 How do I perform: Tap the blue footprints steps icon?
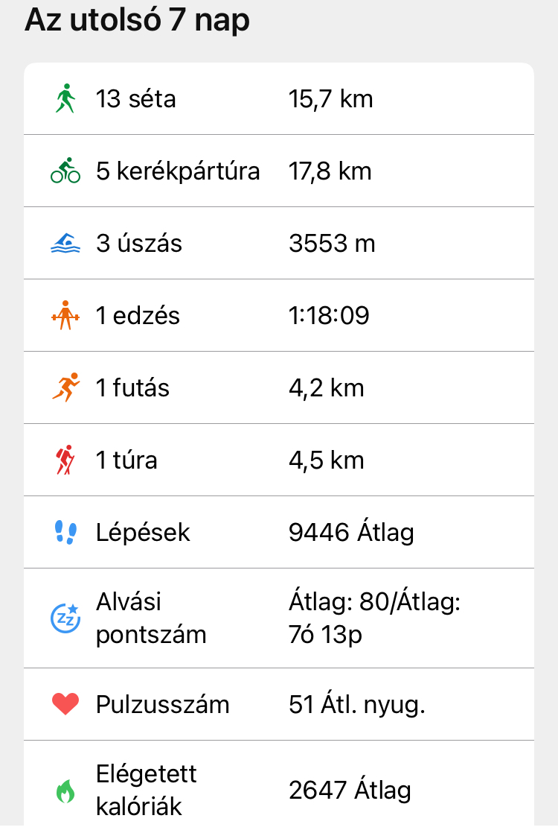point(65,532)
